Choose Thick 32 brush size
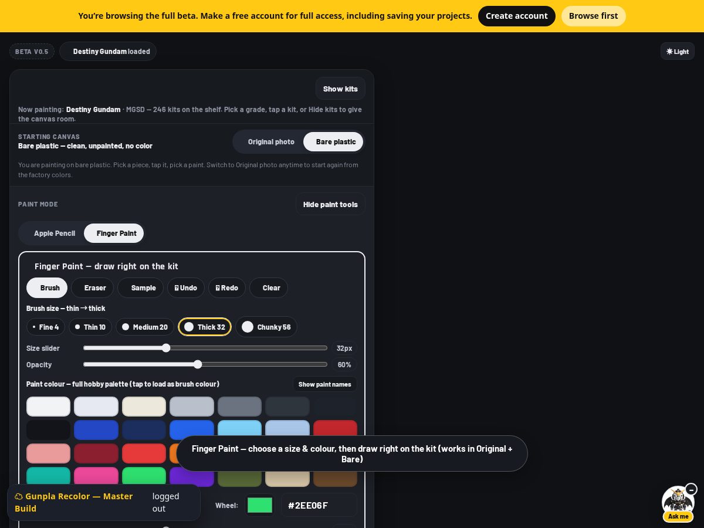The height and width of the screenshot is (528, 704). 205,327
